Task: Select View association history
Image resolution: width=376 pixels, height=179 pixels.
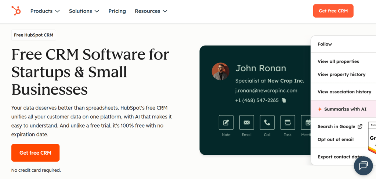Action: click(344, 92)
